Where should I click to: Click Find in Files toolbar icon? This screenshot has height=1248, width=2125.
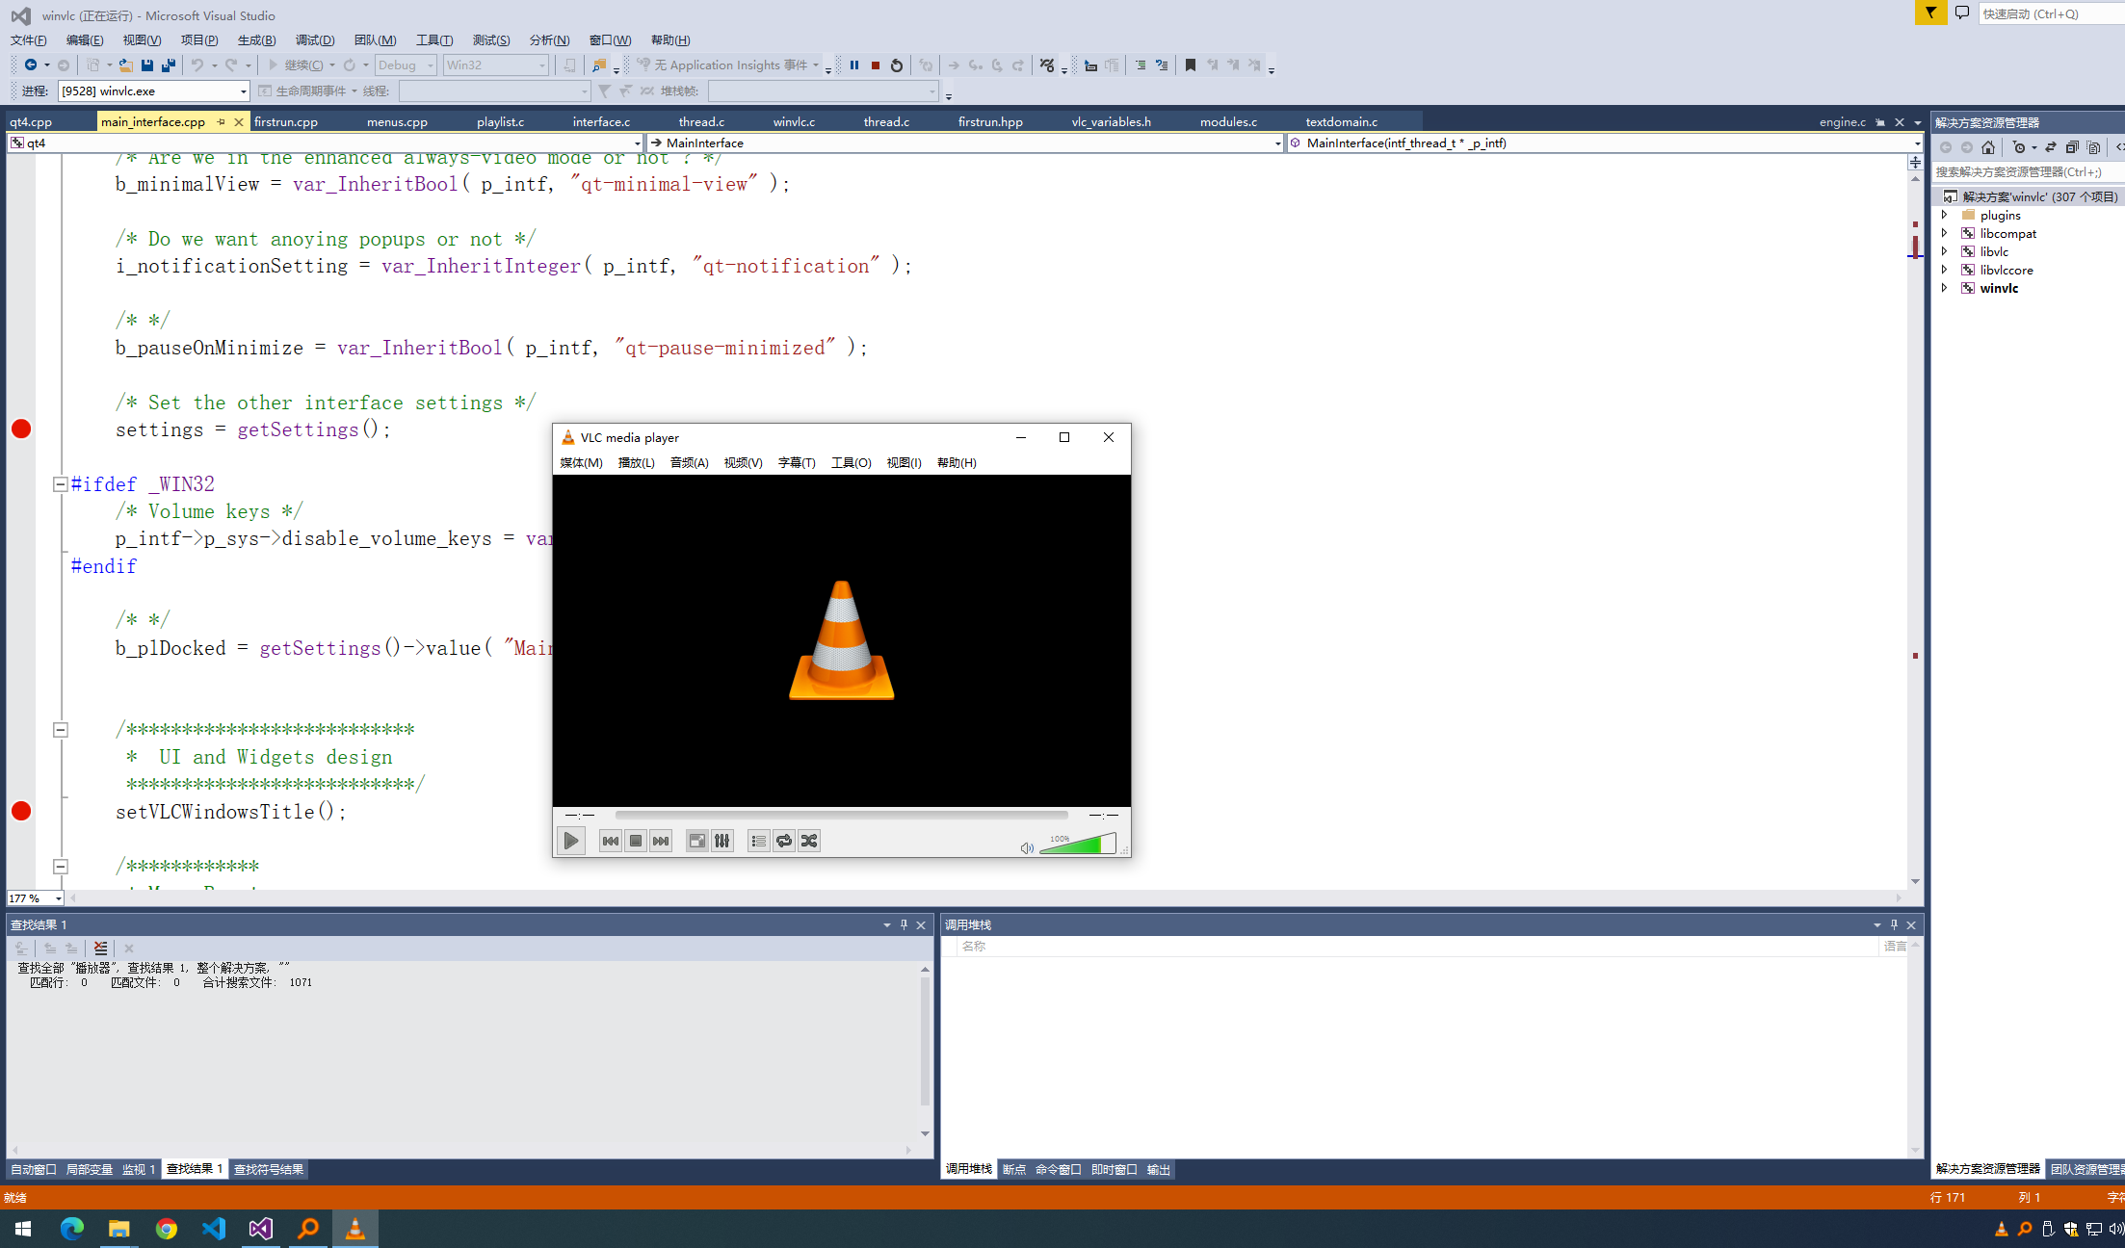(599, 65)
